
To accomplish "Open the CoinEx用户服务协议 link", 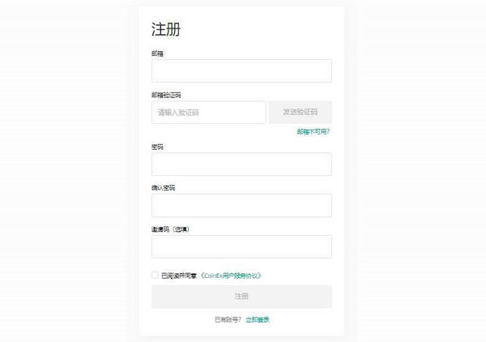I will pyautogui.click(x=231, y=276).
